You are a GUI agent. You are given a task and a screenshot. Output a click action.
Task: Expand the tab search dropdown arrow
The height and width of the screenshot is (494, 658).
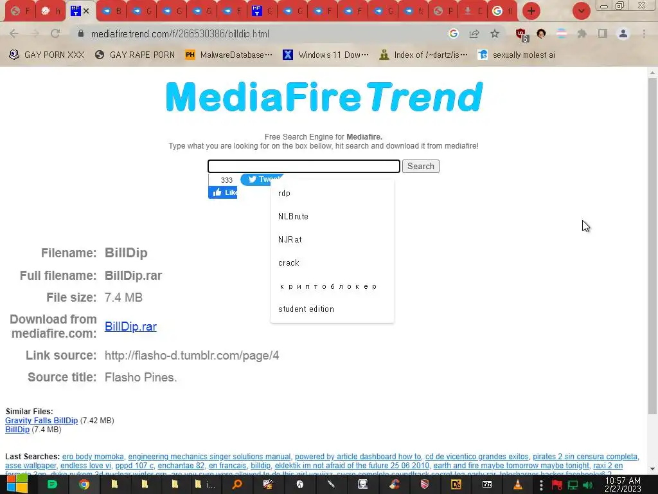click(x=581, y=12)
